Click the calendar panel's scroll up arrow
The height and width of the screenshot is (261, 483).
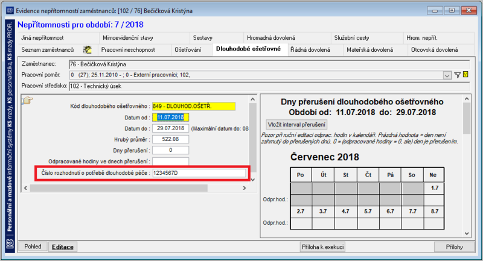[467, 99]
